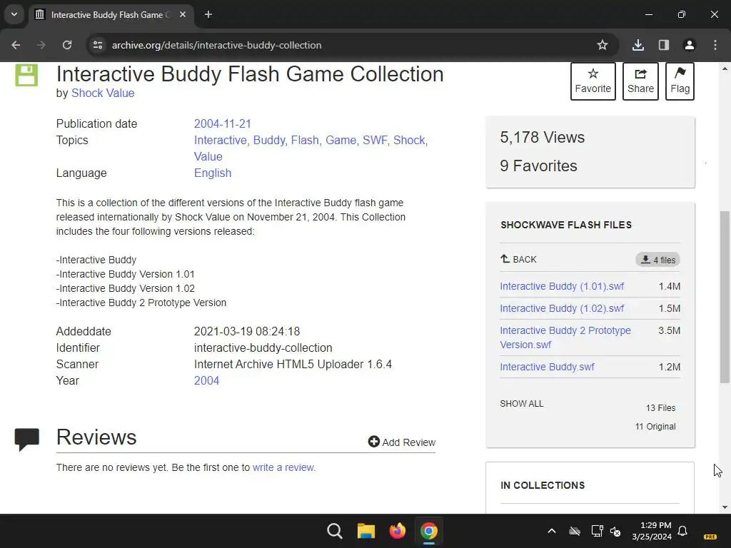Click the cloud sync tray icon
The image size is (731, 548).
click(x=575, y=531)
